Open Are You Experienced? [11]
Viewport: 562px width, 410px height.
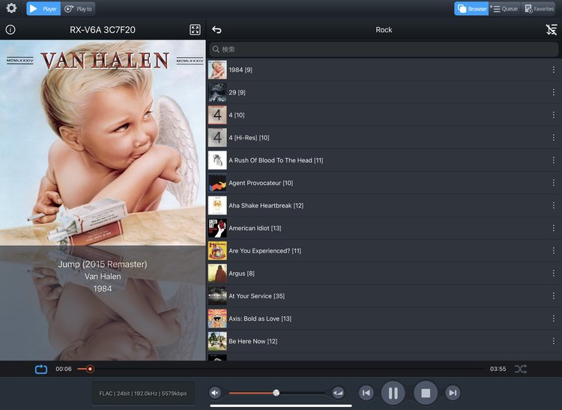click(x=384, y=250)
